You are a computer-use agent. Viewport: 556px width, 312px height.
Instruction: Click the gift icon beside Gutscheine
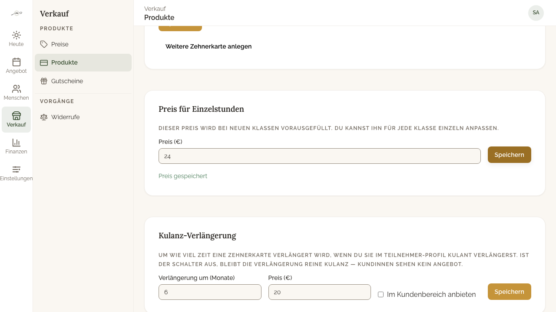[44, 81]
